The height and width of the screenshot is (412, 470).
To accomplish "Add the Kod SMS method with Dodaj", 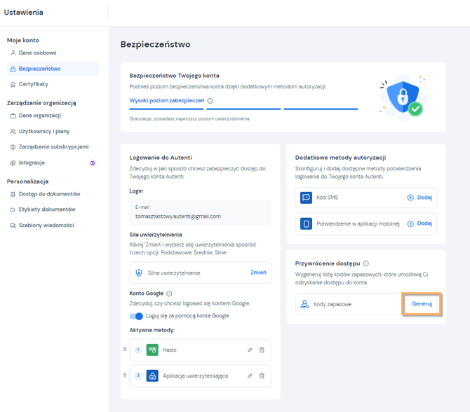I will tap(419, 198).
